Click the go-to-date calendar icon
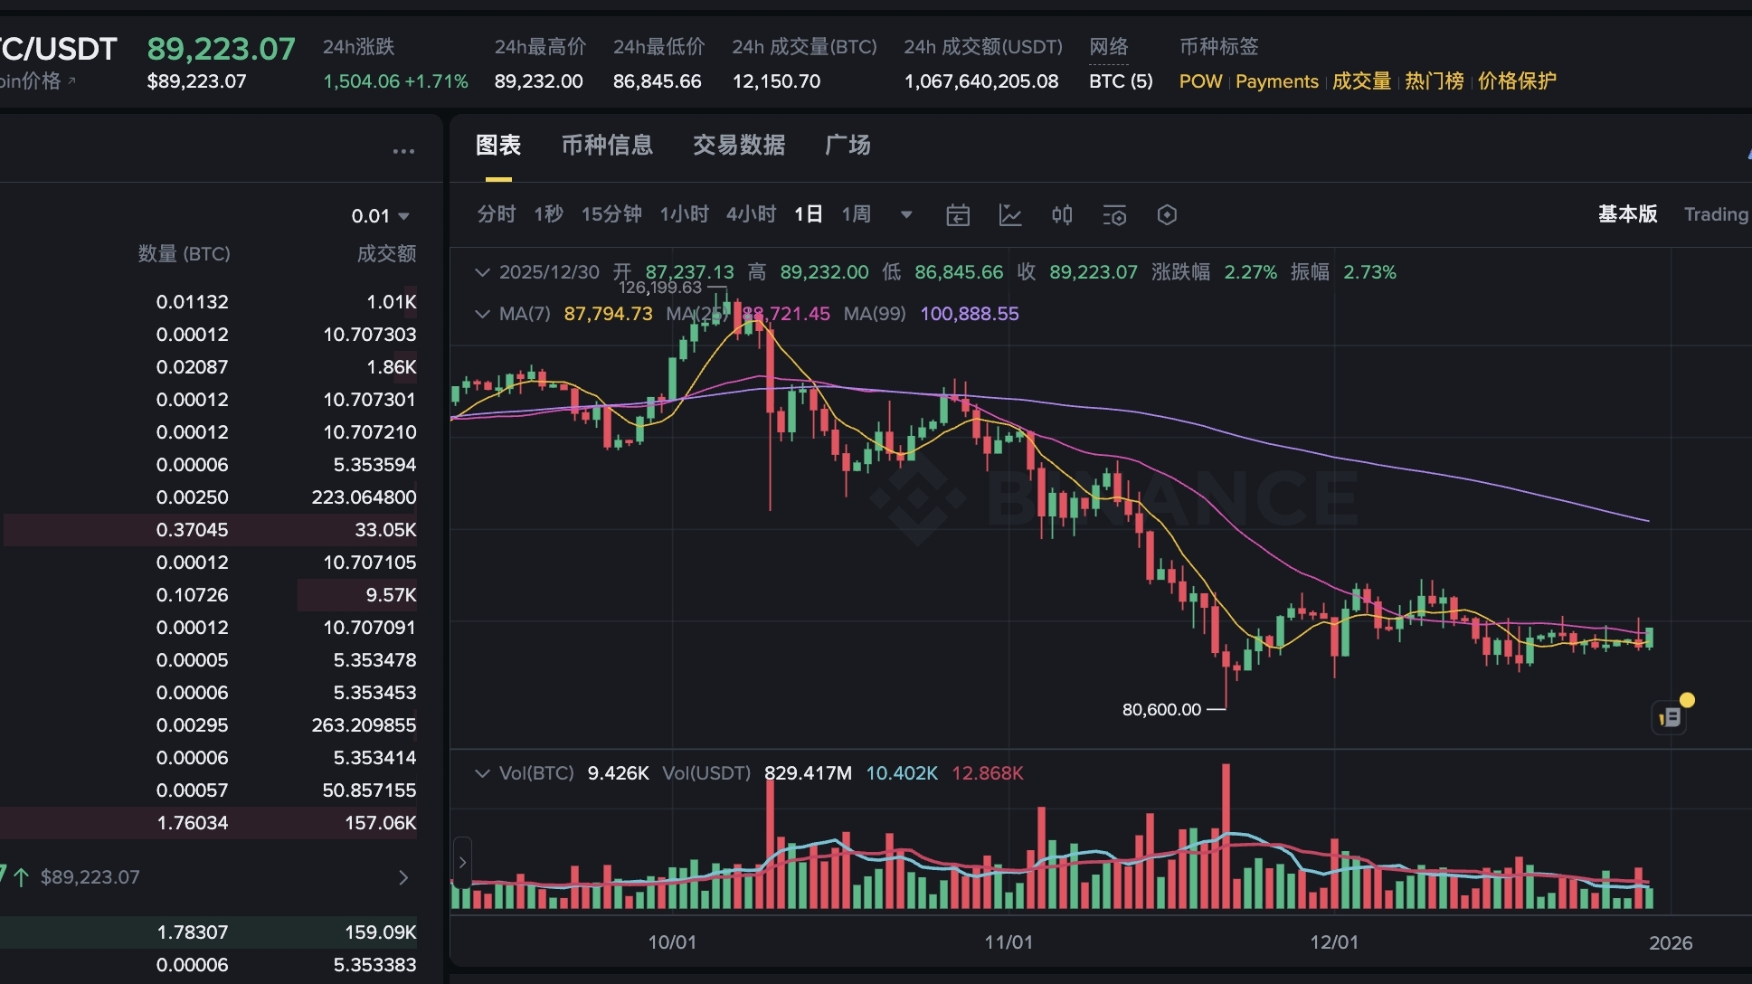 pyautogui.click(x=957, y=215)
